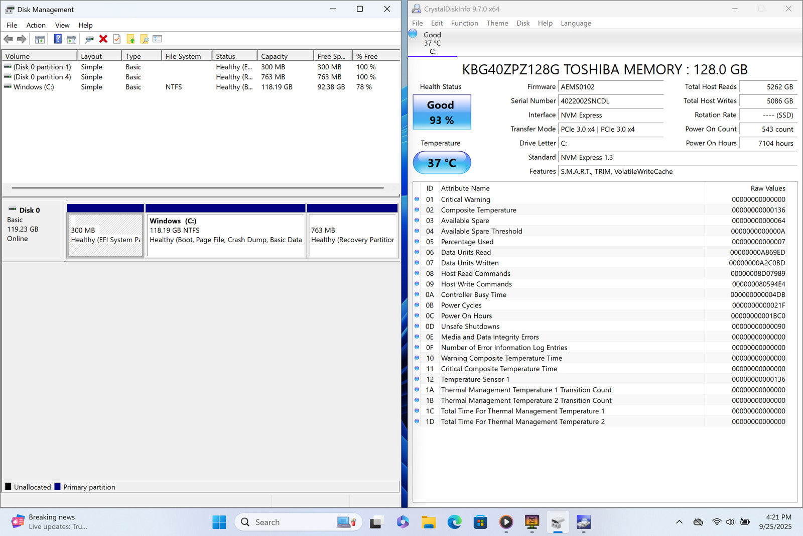Click the folder with green arrow icon
Viewport: 803px width, 536px height.
coord(130,39)
